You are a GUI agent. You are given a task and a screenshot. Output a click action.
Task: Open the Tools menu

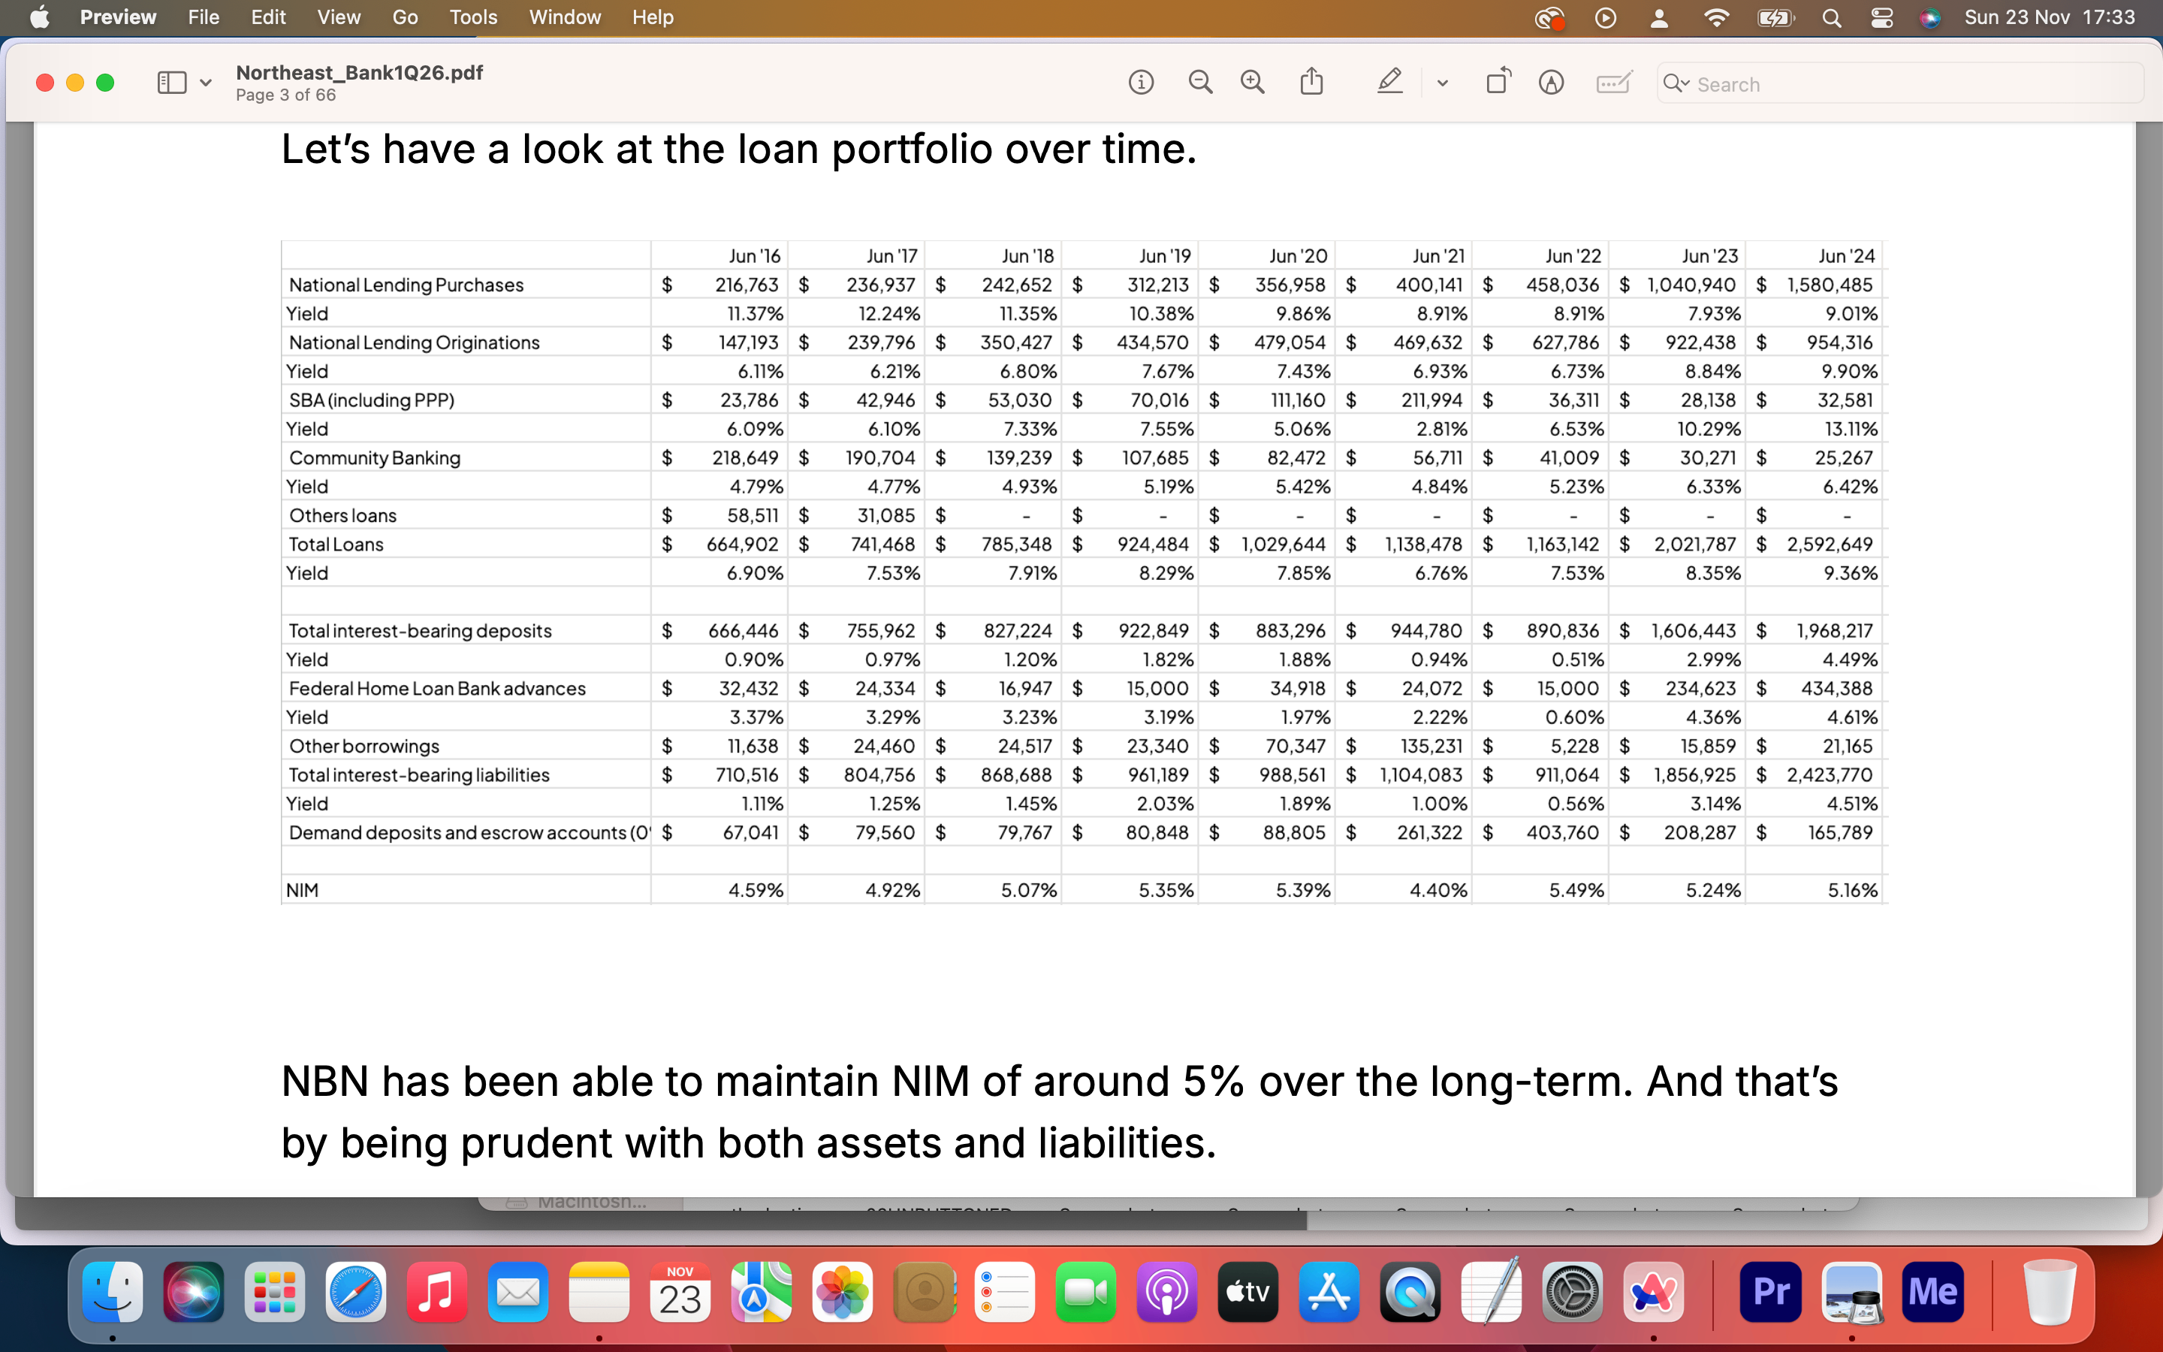pyautogui.click(x=473, y=18)
